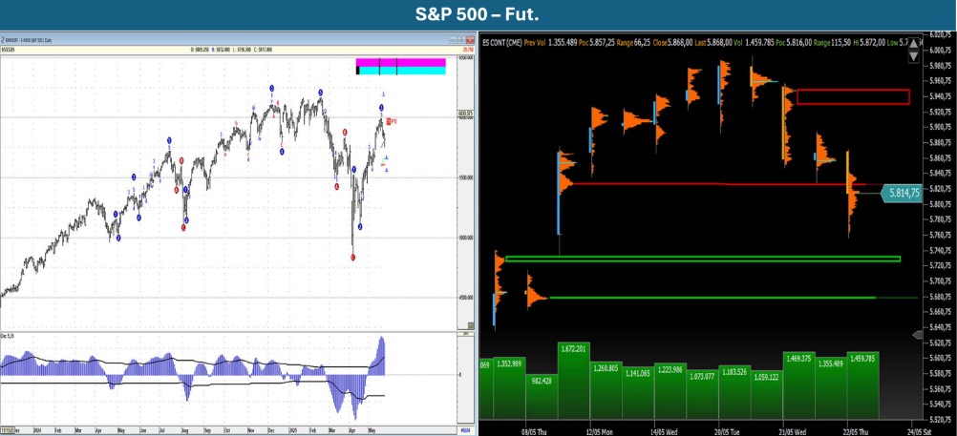Click the Last 5.868,00 header value
The image size is (957, 436).
[712, 43]
